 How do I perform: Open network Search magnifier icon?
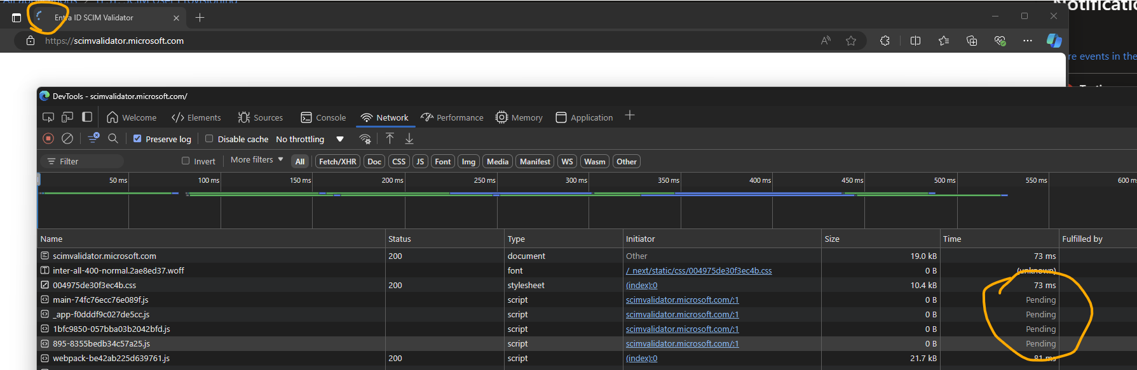113,138
